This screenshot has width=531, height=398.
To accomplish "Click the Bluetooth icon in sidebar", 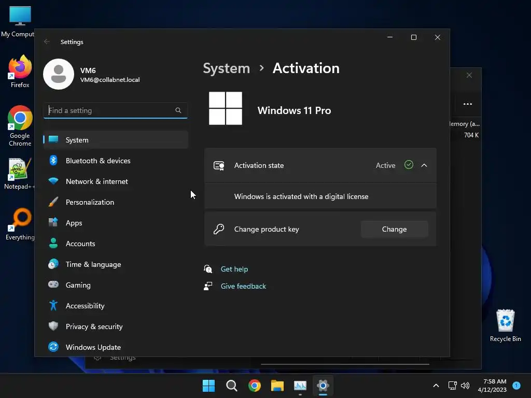I will coord(53,161).
